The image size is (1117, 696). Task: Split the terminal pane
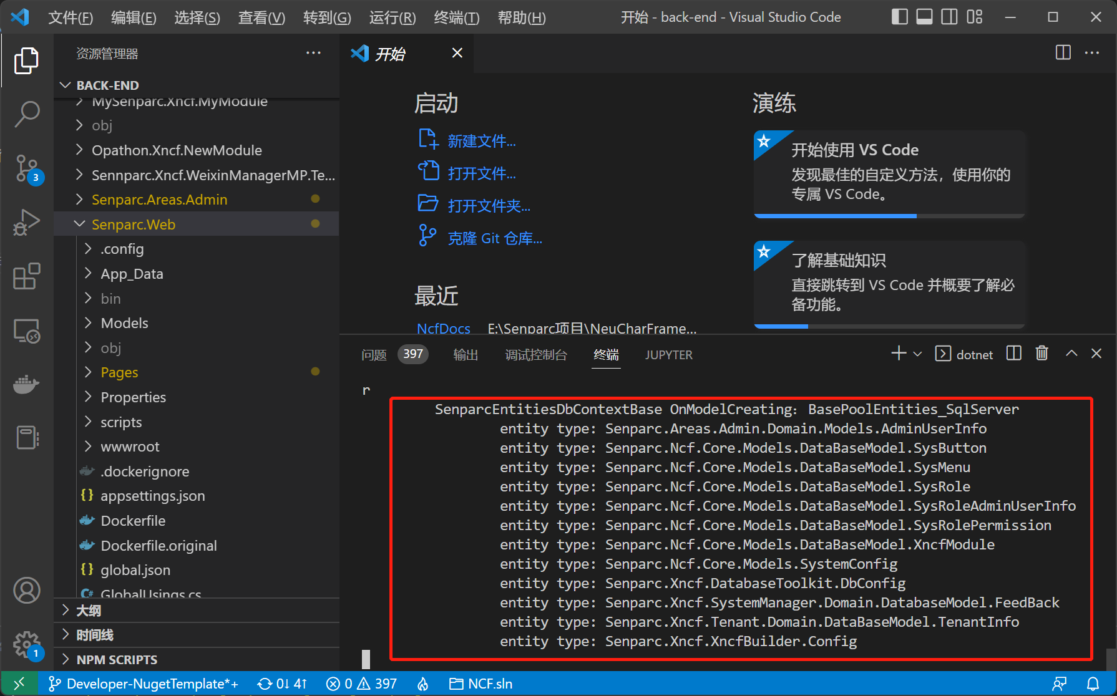pyautogui.click(x=1014, y=354)
